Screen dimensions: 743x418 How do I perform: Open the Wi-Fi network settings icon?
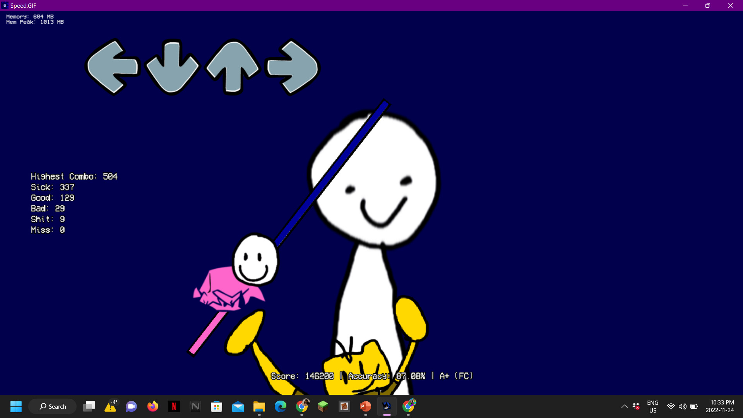pyautogui.click(x=671, y=406)
